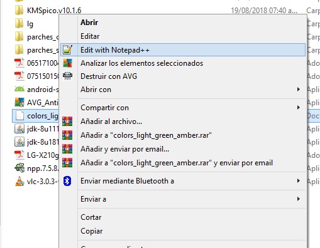Viewport: 320px width, 248px height.
Task: Select the vlc-3.0.3 file name
Action: pyautogui.click(x=43, y=182)
